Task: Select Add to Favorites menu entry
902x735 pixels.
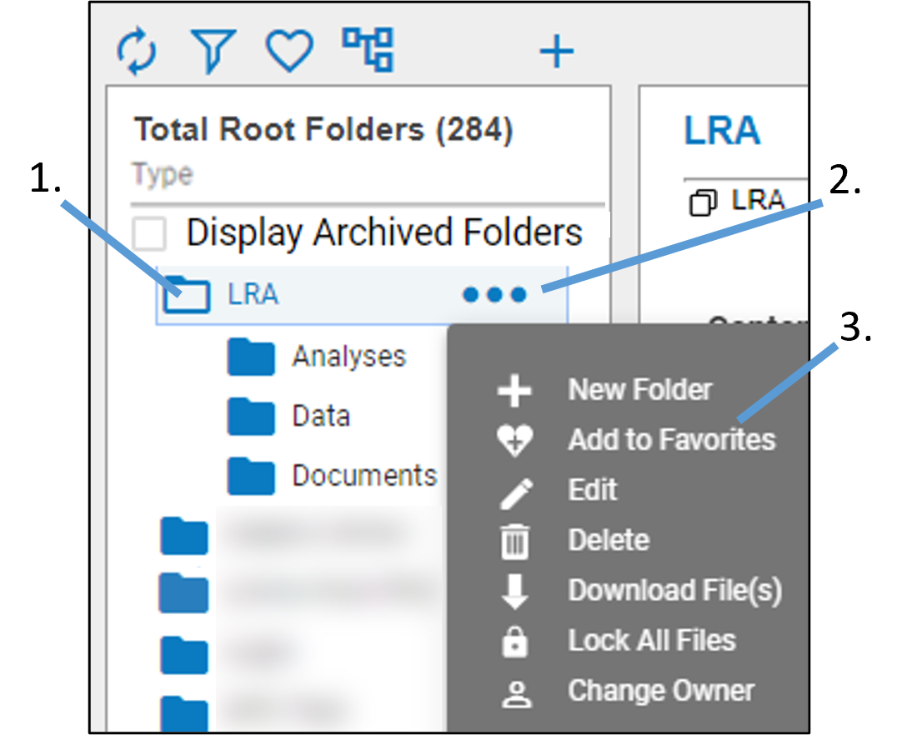Action: (671, 440)
